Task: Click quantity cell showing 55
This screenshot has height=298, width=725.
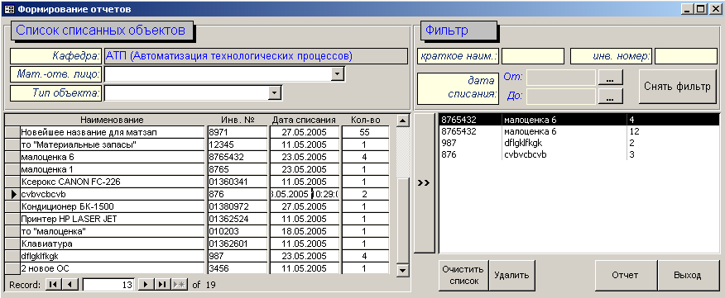Action: [365, 132]
